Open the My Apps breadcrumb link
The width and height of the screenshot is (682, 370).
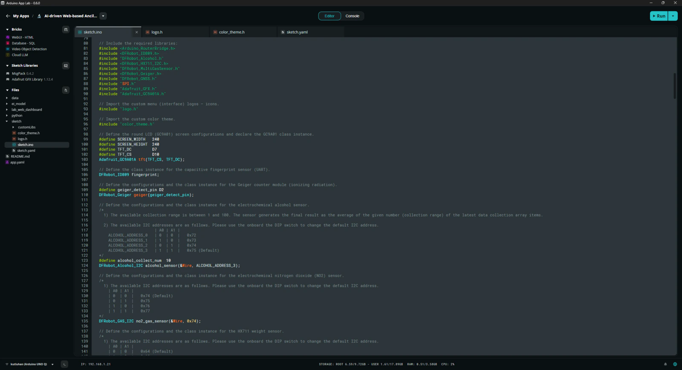tap(21, 16)
